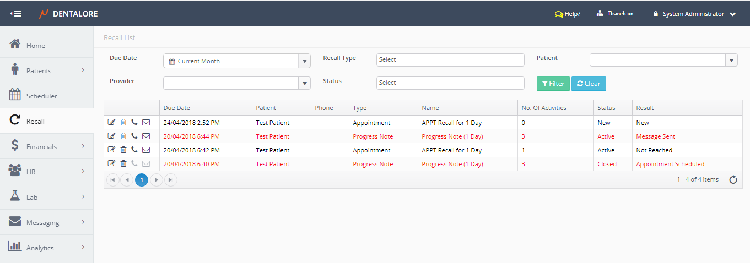Click the refresh icon in the grid footer
The height and width of the screenshot is (263, 750).
[733, 180]
